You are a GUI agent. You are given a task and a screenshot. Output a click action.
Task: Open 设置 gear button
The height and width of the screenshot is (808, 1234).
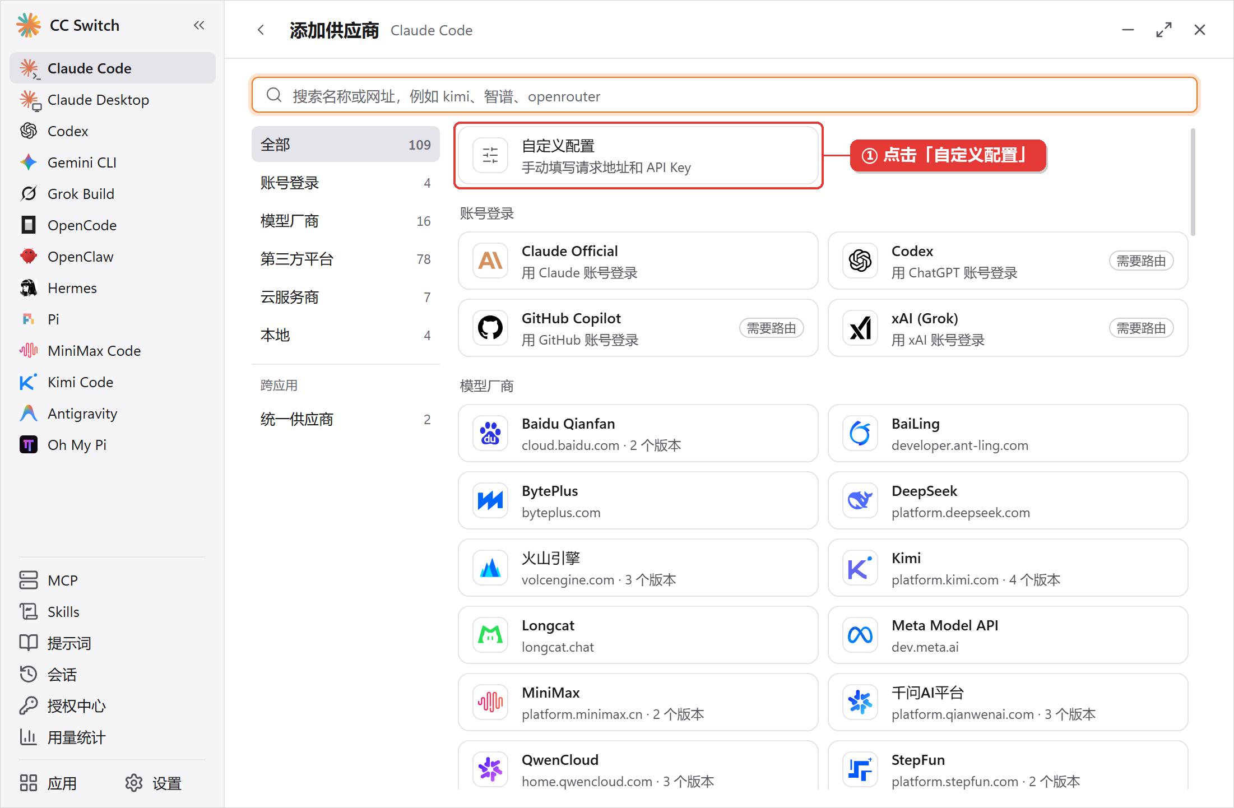pyautogui.click(x=154, y=783)
